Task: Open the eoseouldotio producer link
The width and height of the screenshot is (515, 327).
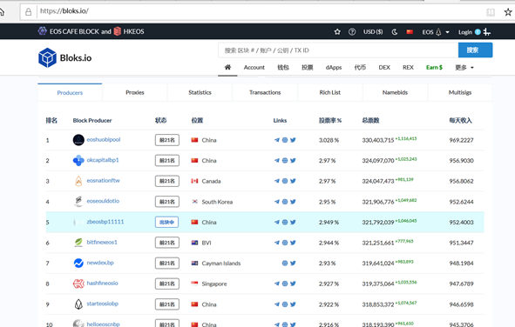Action: point(103,201)
